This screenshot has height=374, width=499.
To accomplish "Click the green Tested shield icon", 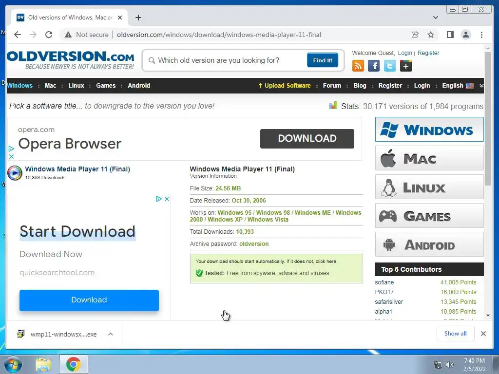I will pos(199,273).
